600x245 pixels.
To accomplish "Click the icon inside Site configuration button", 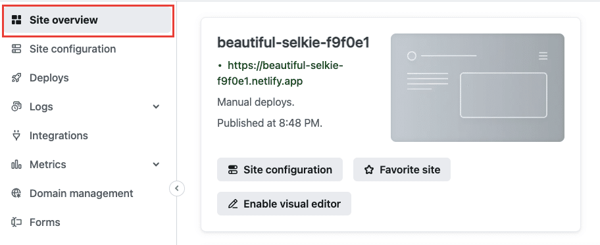I will pyautogui.click(x=233, y=169).
